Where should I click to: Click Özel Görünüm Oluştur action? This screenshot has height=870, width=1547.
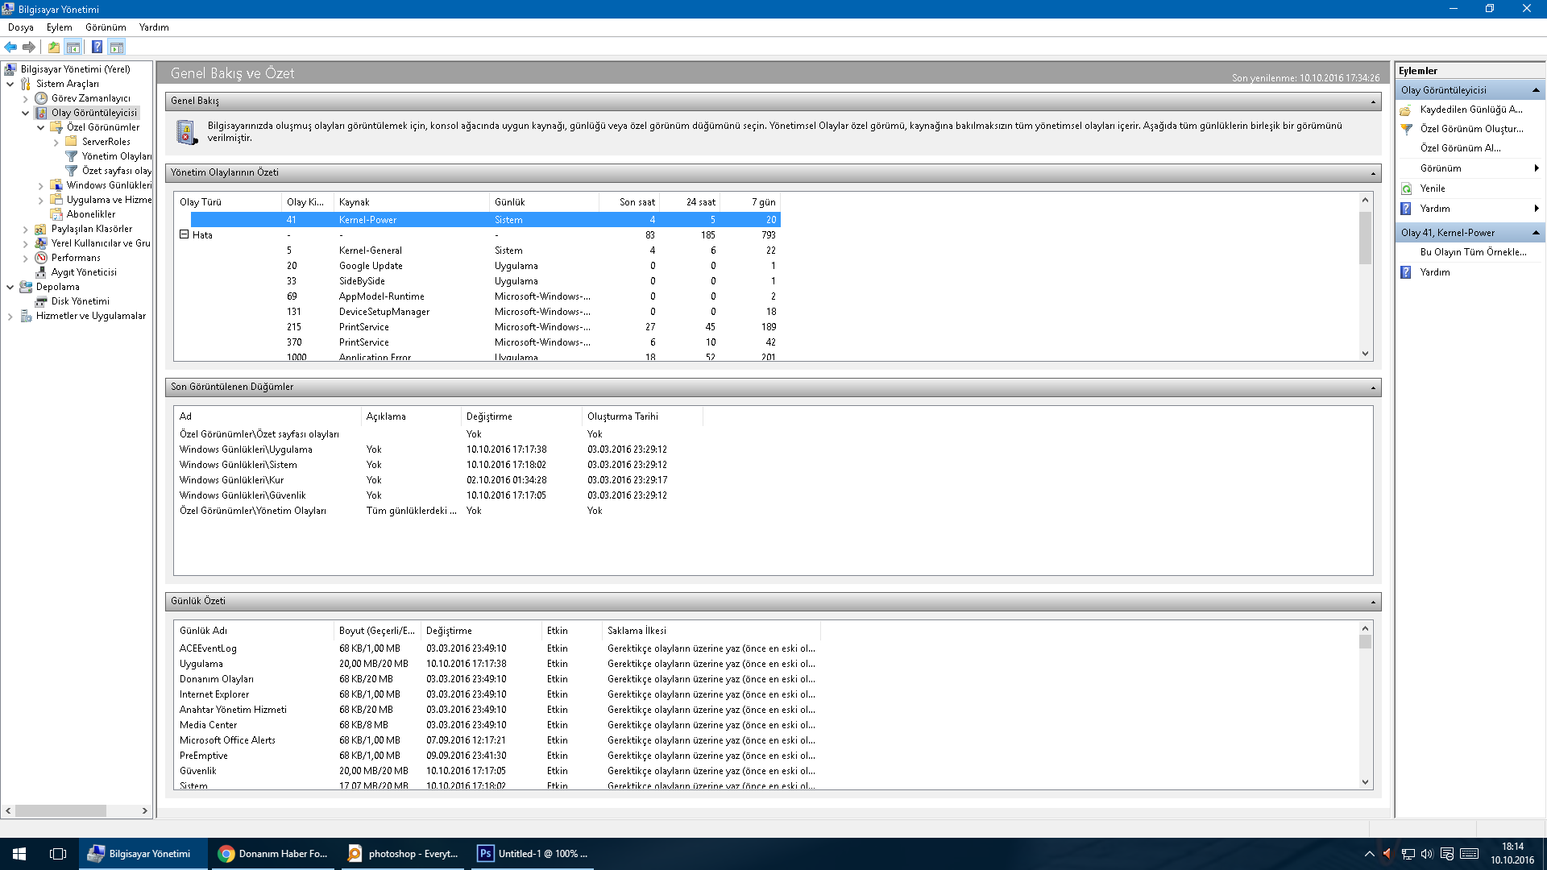point(1471,129)
